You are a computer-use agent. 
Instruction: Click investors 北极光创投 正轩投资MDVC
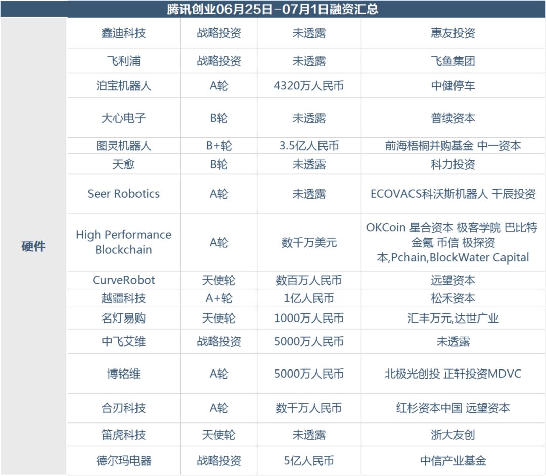pyautogui.click(x=452, y=374)
